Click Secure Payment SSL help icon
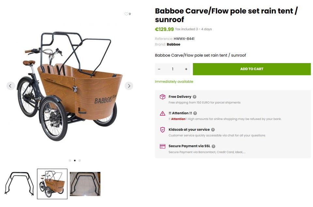The height and width of the screenshot is (207, 313). click(x=214, y=146)
